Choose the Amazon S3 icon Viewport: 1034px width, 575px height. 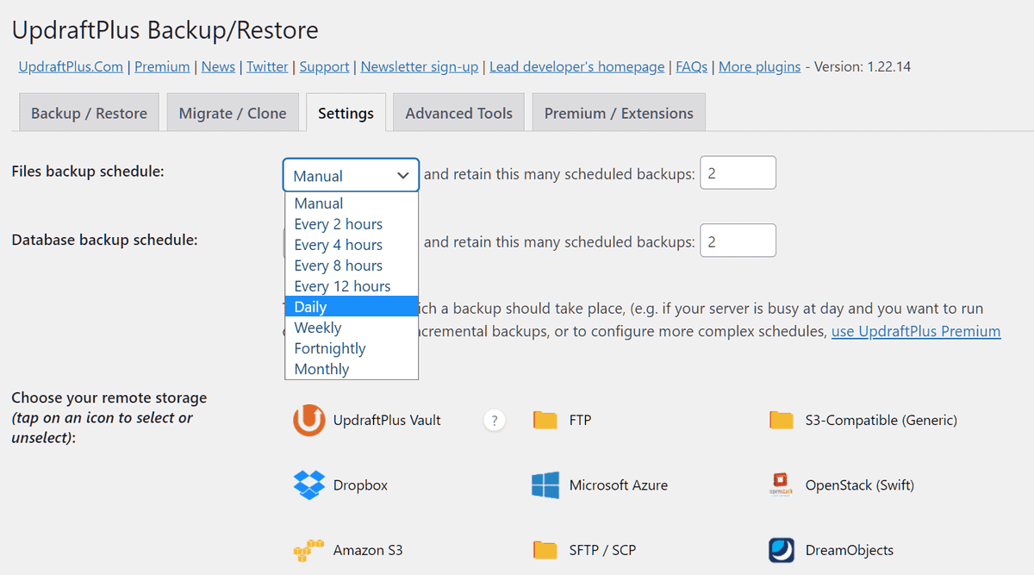pyautogui.click(x=308, y=550)
